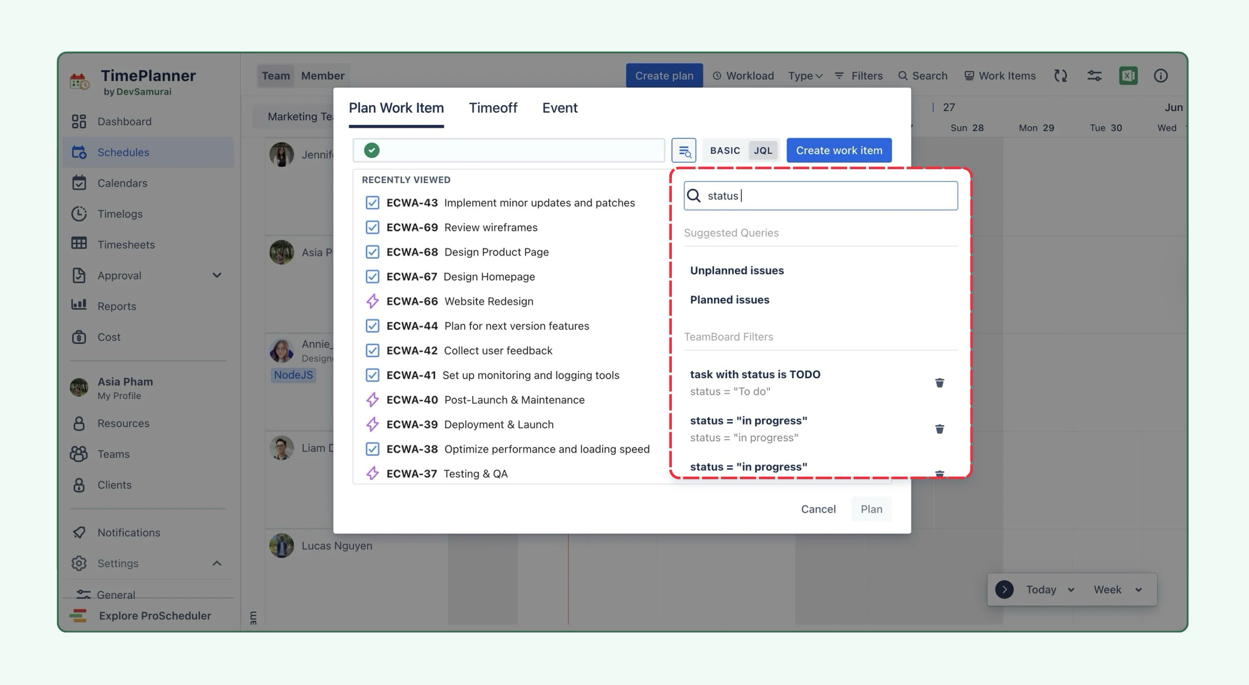Open the Resources person icon

click(x=79, y=423)
